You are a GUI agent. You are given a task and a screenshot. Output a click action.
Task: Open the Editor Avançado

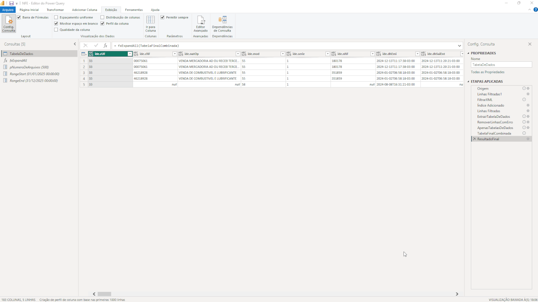pos(200,23)
